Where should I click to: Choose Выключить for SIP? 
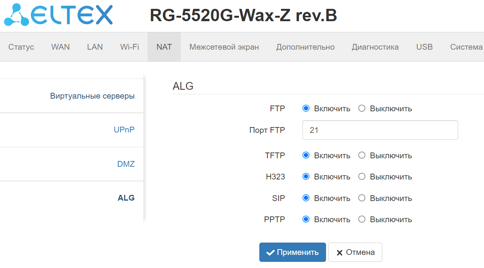(x=362, y=198)
